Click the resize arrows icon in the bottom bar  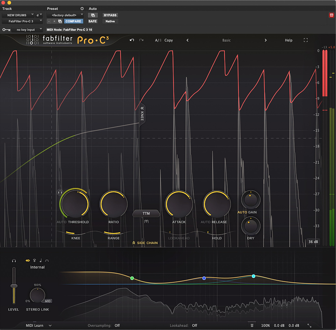309,325
